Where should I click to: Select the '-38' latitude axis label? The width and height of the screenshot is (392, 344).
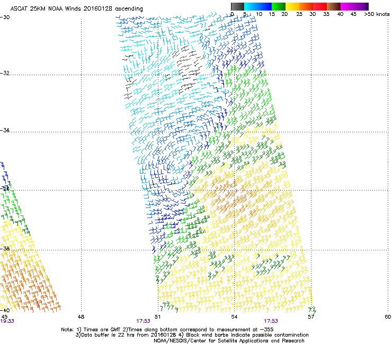(5, 249)
